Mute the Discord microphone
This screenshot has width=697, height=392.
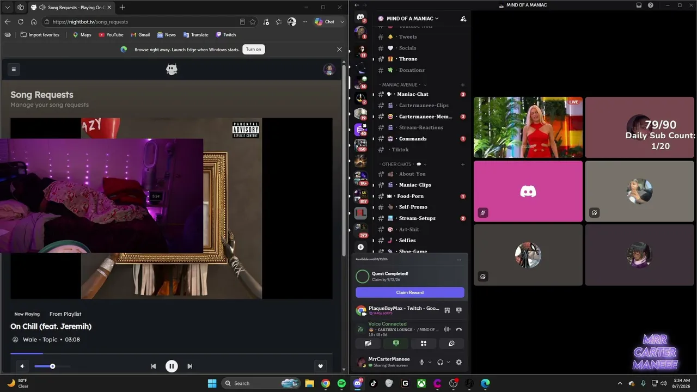coord(421,362)
